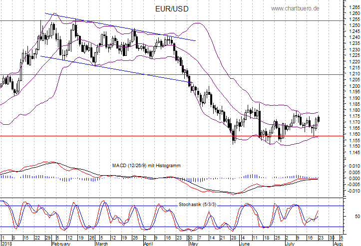Click the Stochastik (5/3/3) indicator label
Viewport: 361px width, 246px height.
point(197,205)
